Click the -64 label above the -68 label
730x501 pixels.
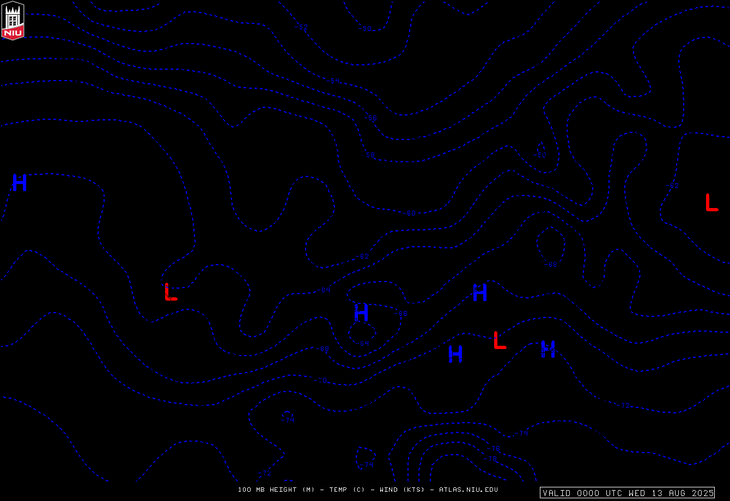pyautogui.click(x=324, y=290)
